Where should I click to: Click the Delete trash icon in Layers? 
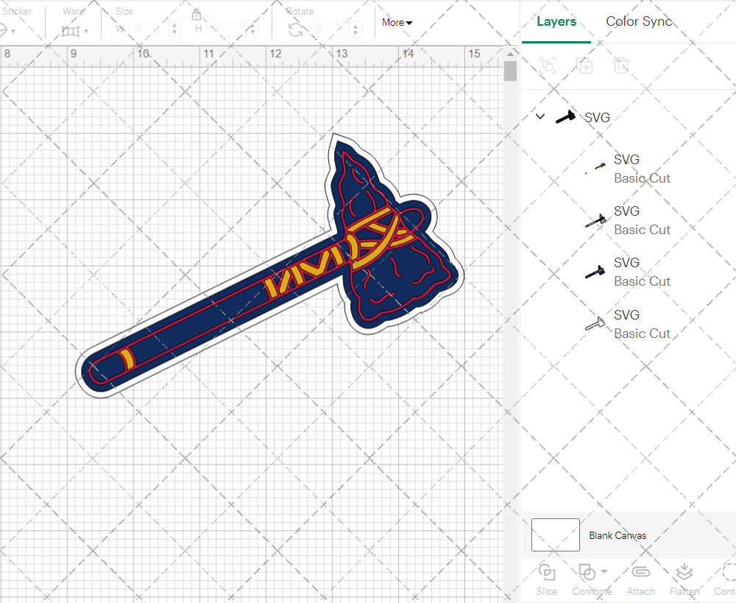coord(622,66)
